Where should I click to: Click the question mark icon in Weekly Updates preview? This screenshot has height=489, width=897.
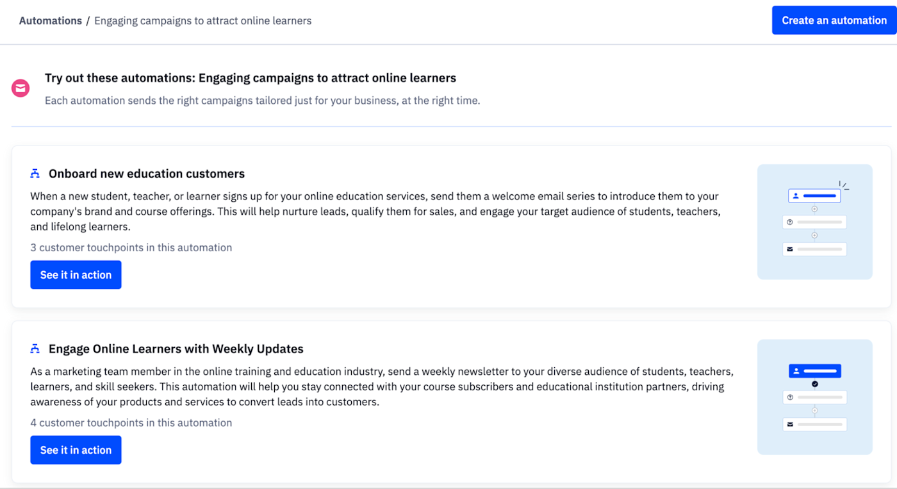point(790,397)
